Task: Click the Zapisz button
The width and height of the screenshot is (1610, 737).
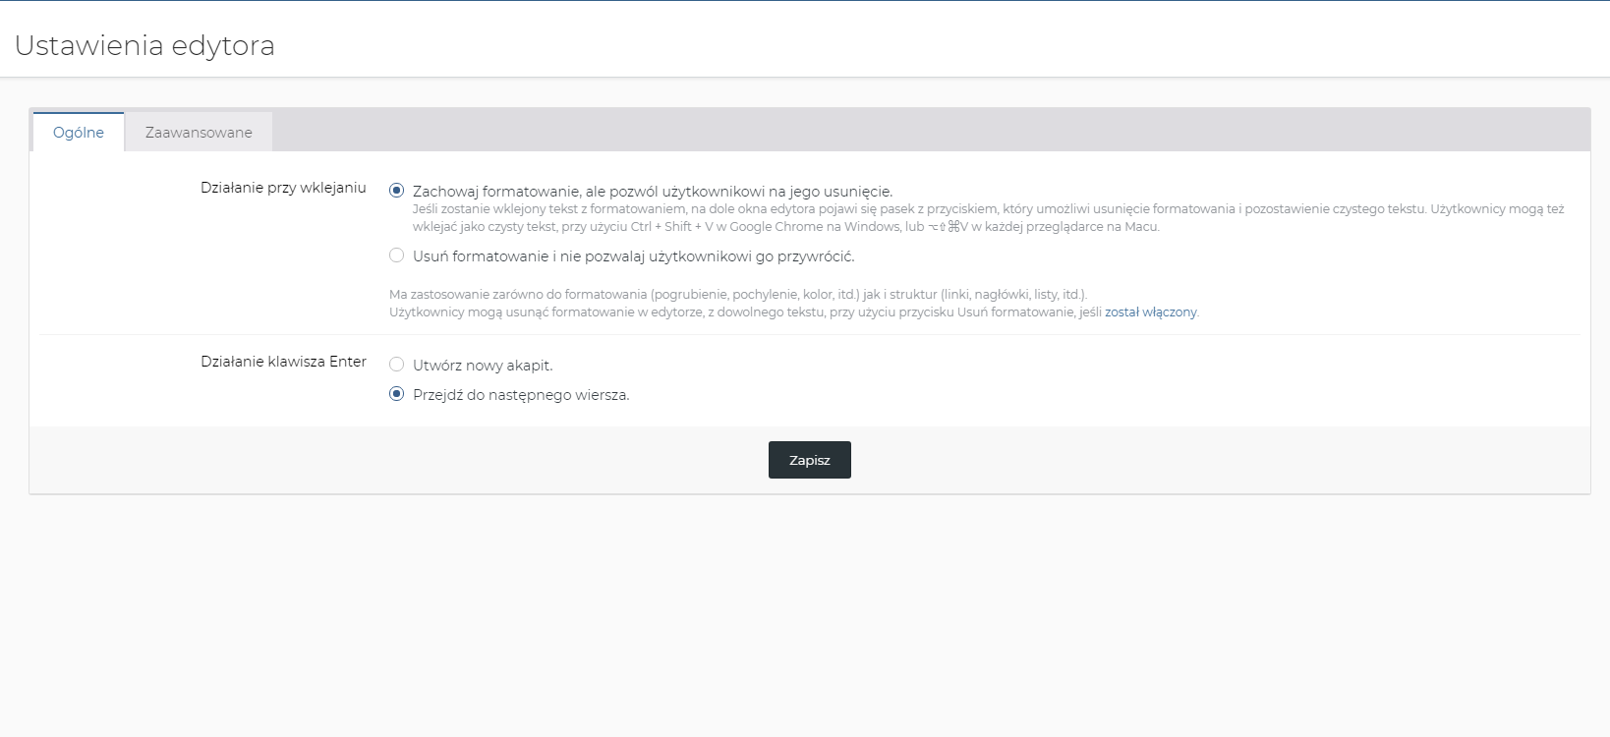Action: tap(809, 460)
